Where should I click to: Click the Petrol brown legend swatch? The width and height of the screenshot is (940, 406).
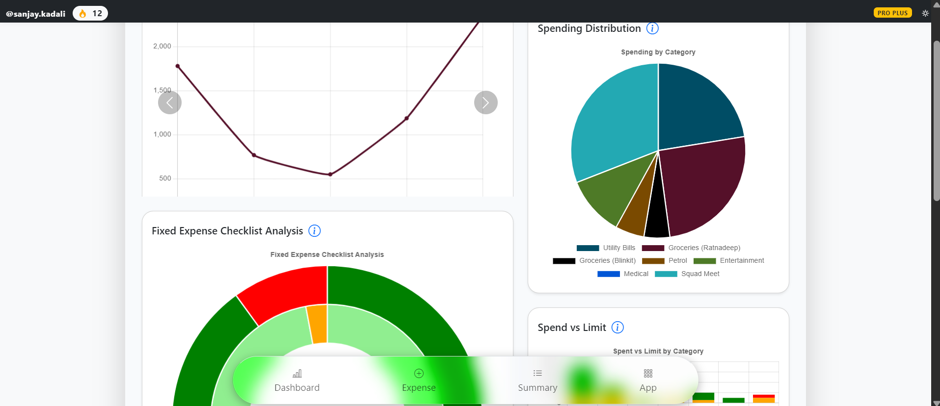(x=653, y=261)
